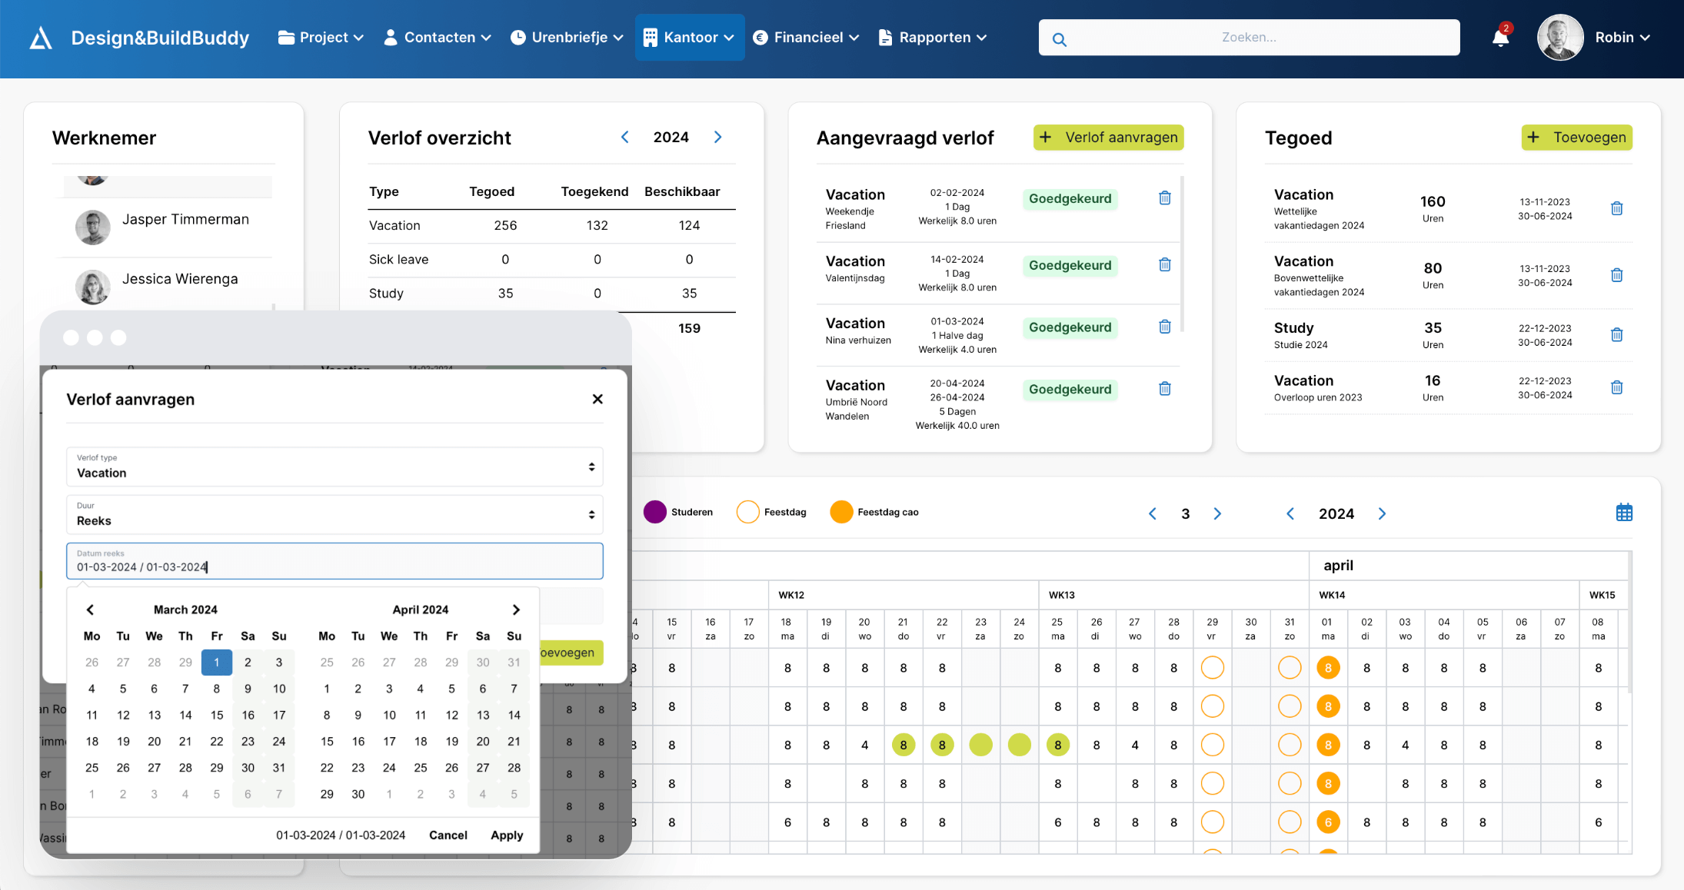Viewport: 1684px width, 890px height.
Task: Open the Verlof type dropdown
Action: click(334, 467)
